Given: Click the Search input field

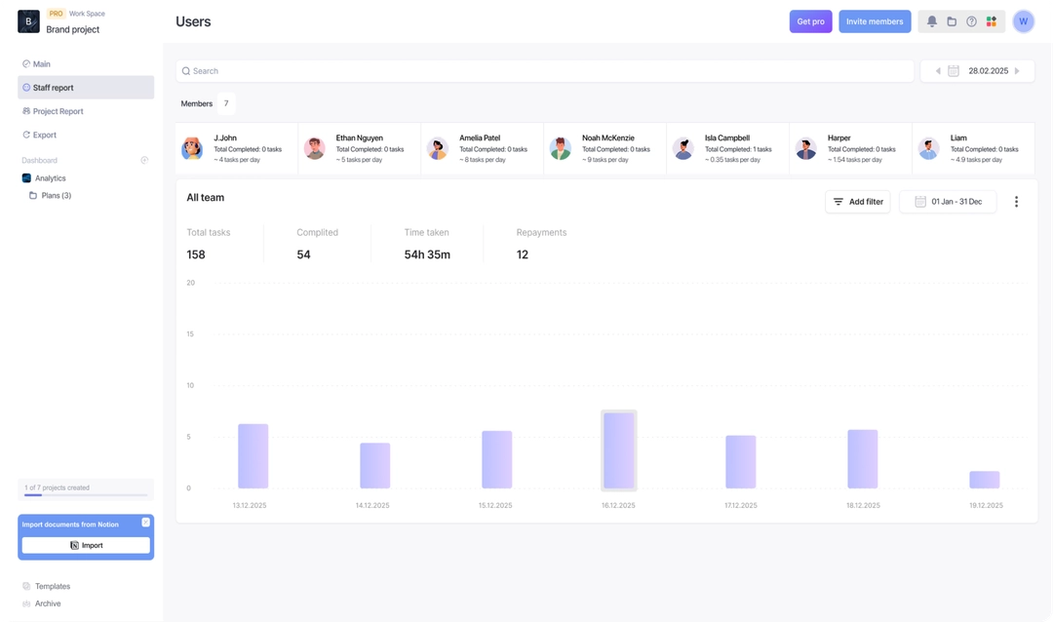Looking at the screenshot, I should click(544, 71).
